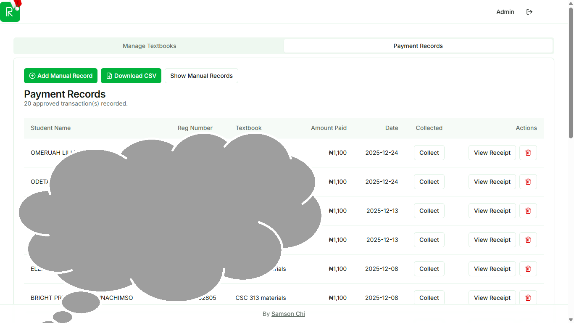Image resolution: width=574 pixels, height=323 pixels.
Task: Download the payment records as CSV
Action: click(x=131, y=76)
